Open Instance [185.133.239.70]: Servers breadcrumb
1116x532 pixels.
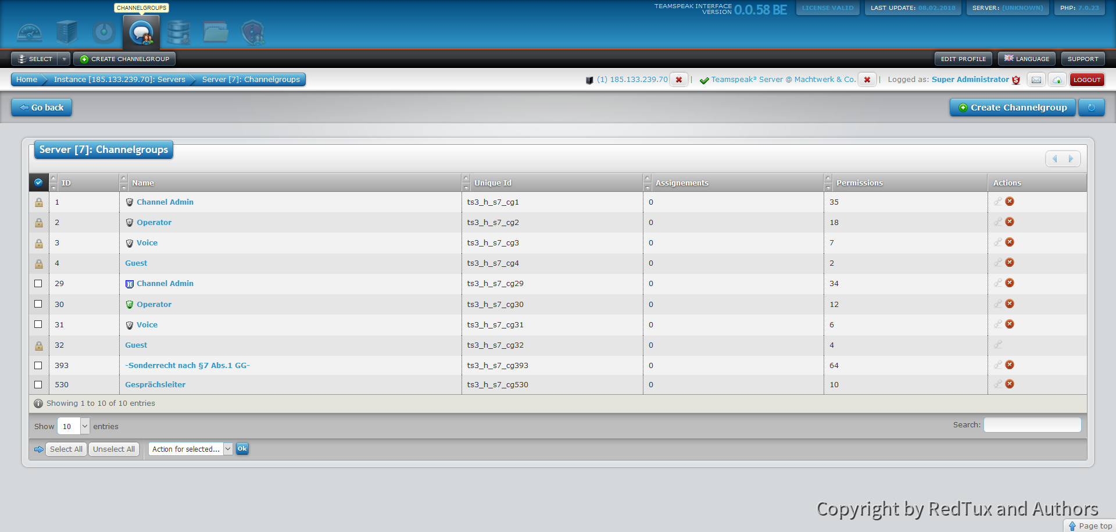click(x=120, y=80)
